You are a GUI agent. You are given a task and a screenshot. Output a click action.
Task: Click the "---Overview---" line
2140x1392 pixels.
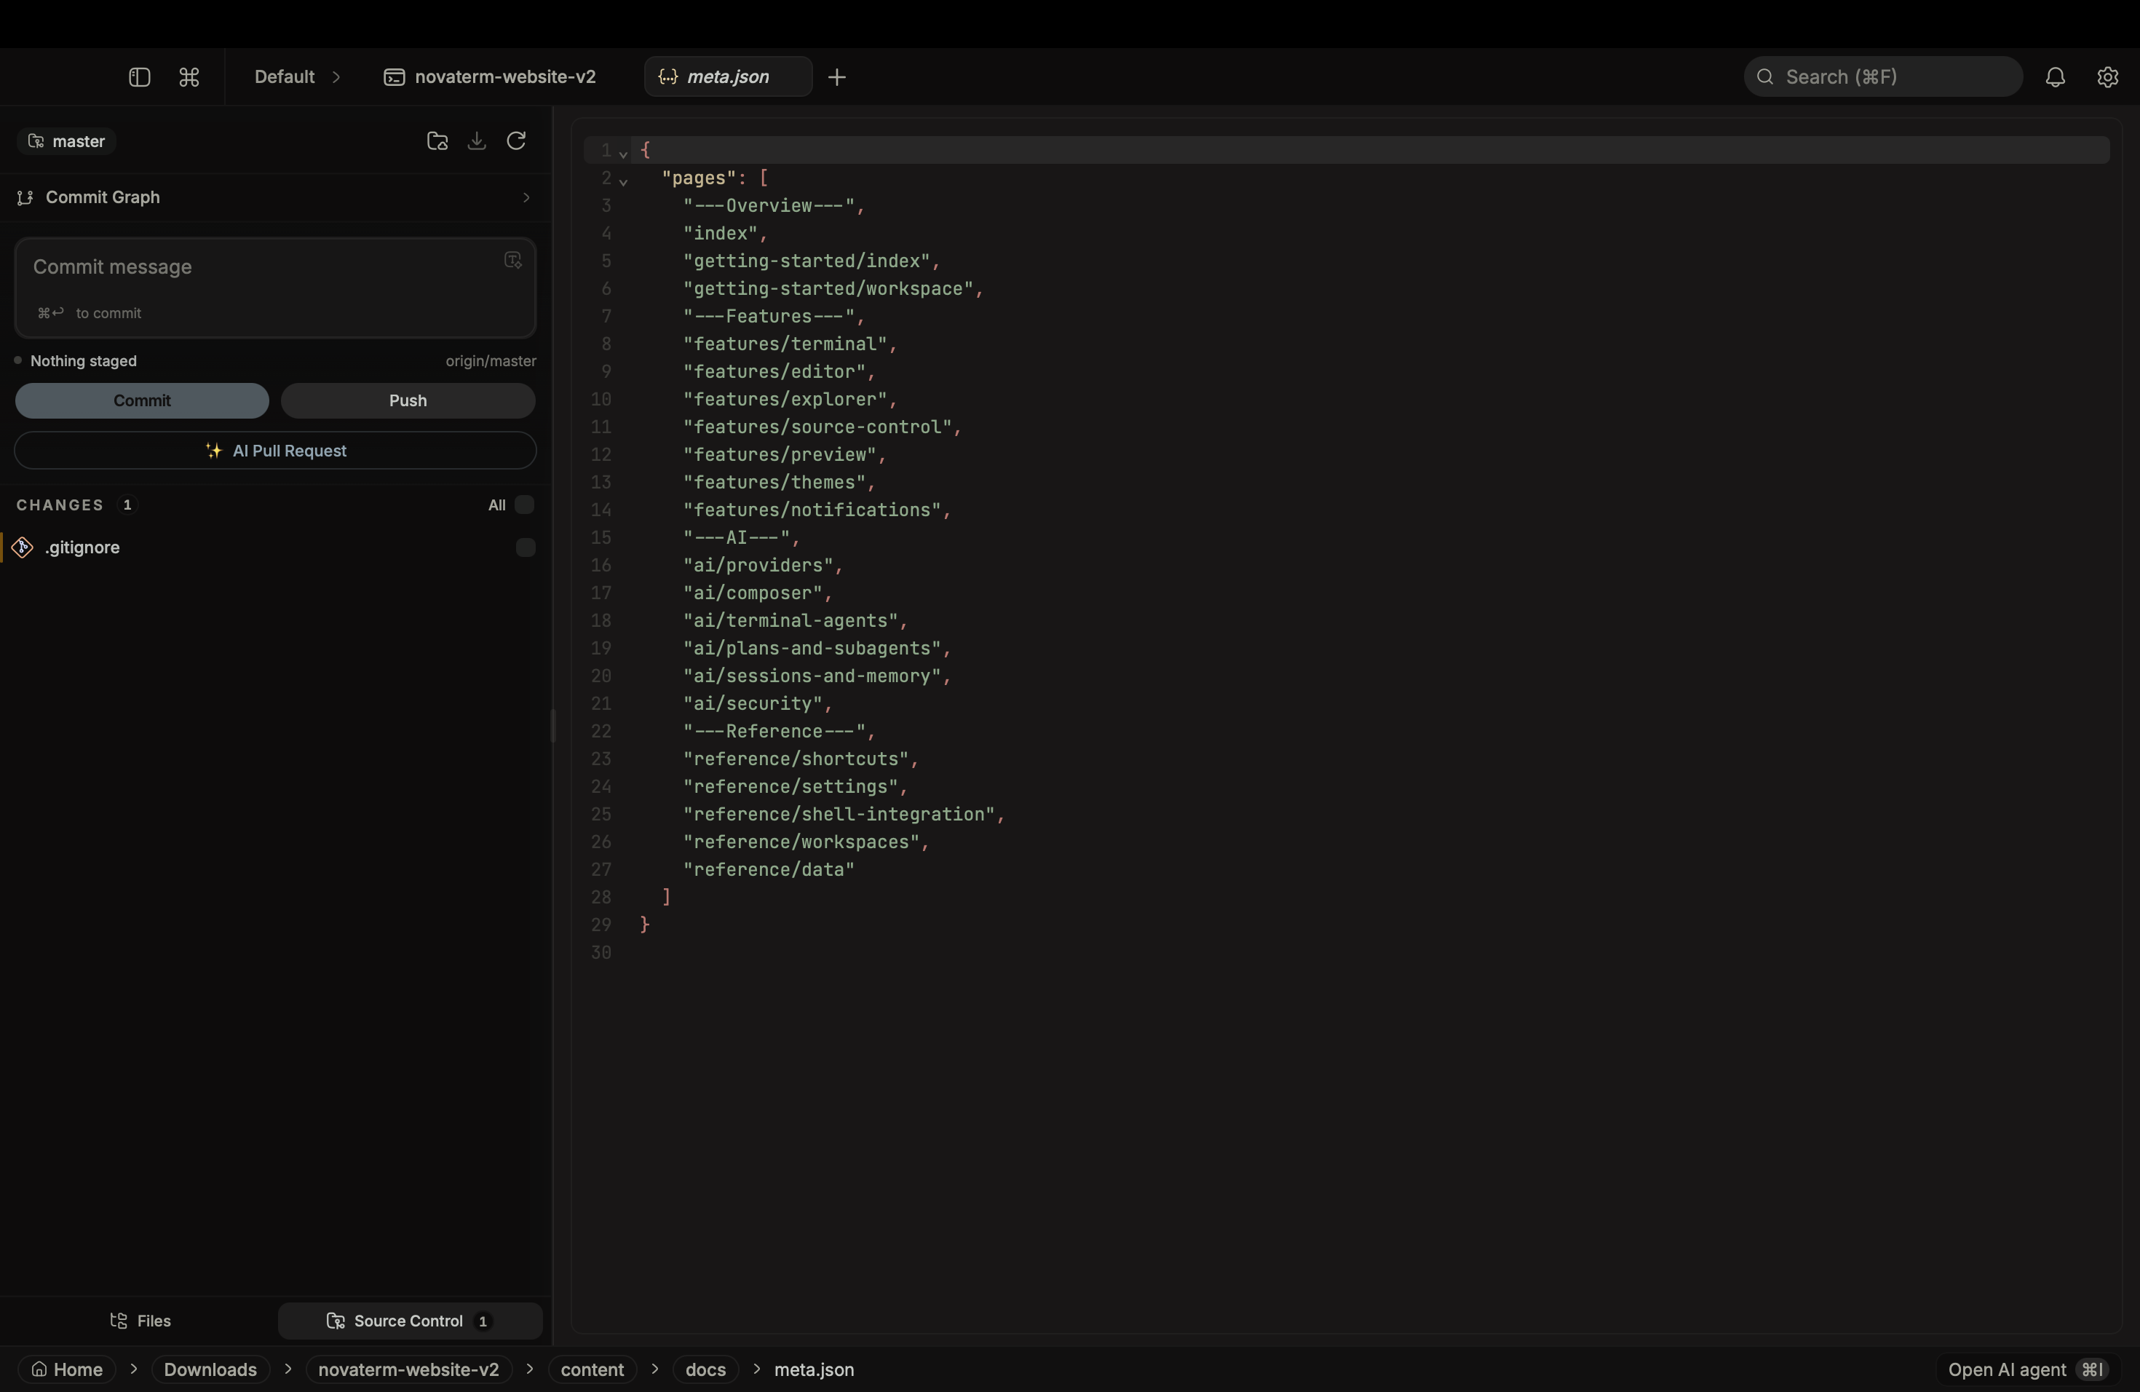(x=773, y=206)
